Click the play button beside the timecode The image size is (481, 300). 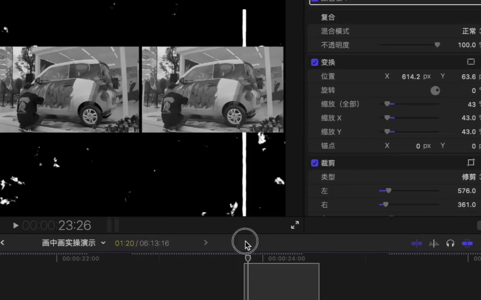tap(16, 225)
